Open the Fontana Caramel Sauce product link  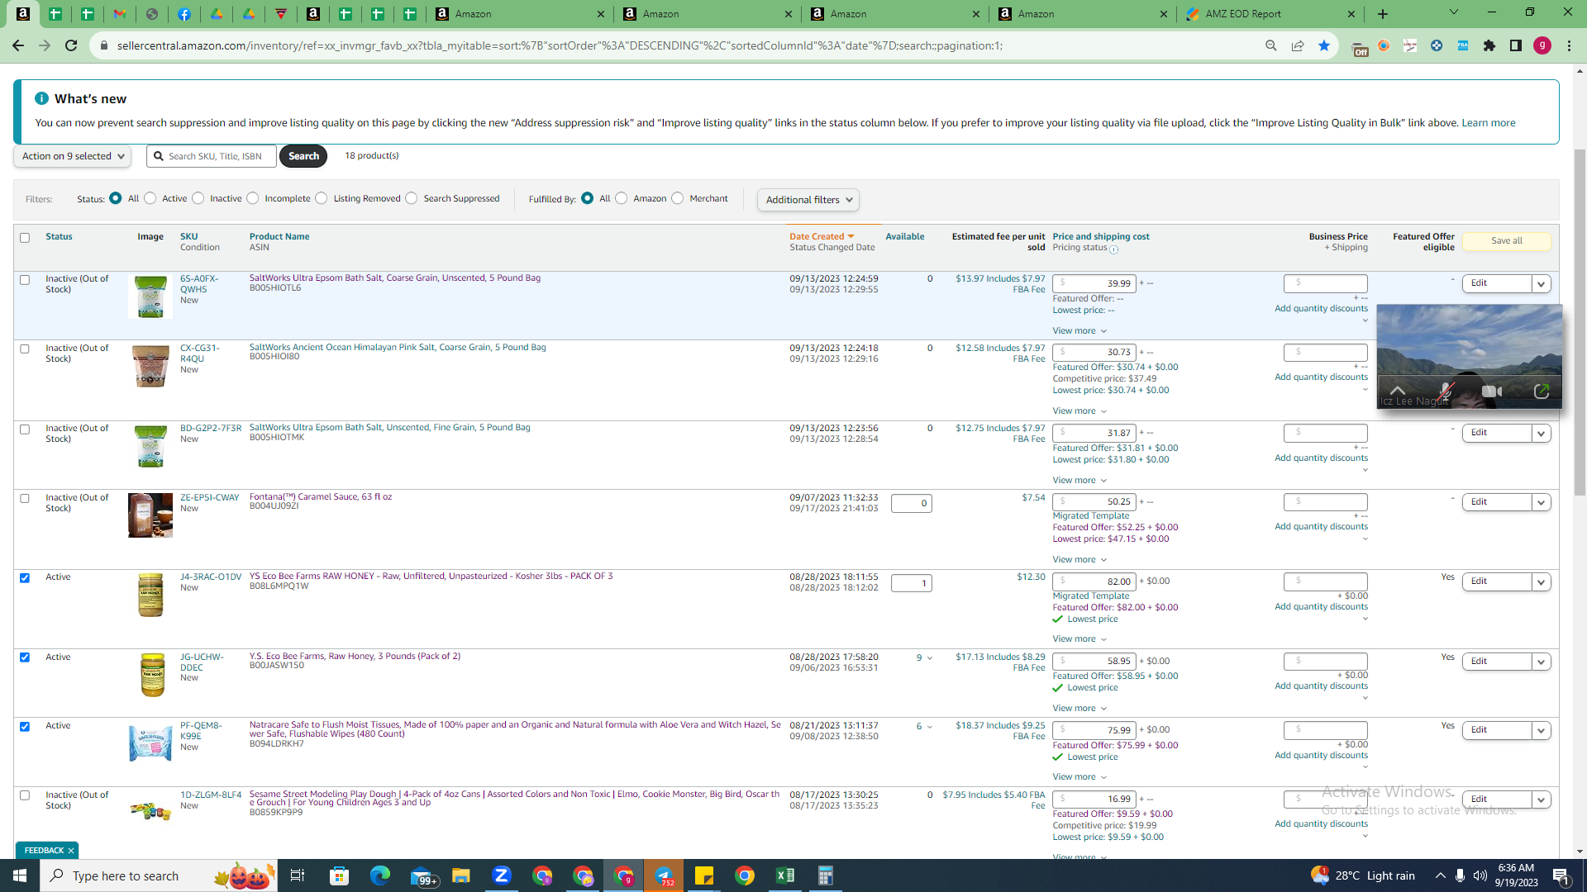tap(321, 497)
